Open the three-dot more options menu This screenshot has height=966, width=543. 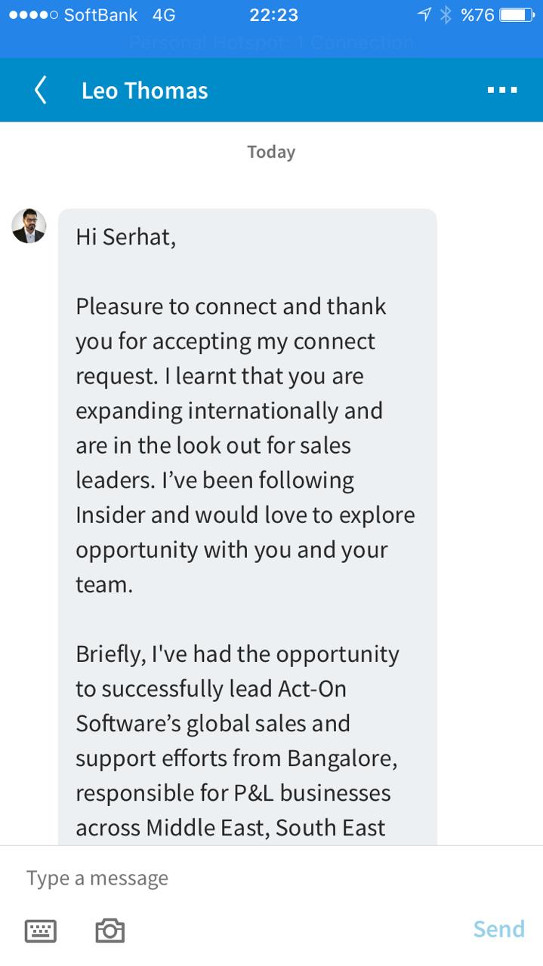pos(502,91)
